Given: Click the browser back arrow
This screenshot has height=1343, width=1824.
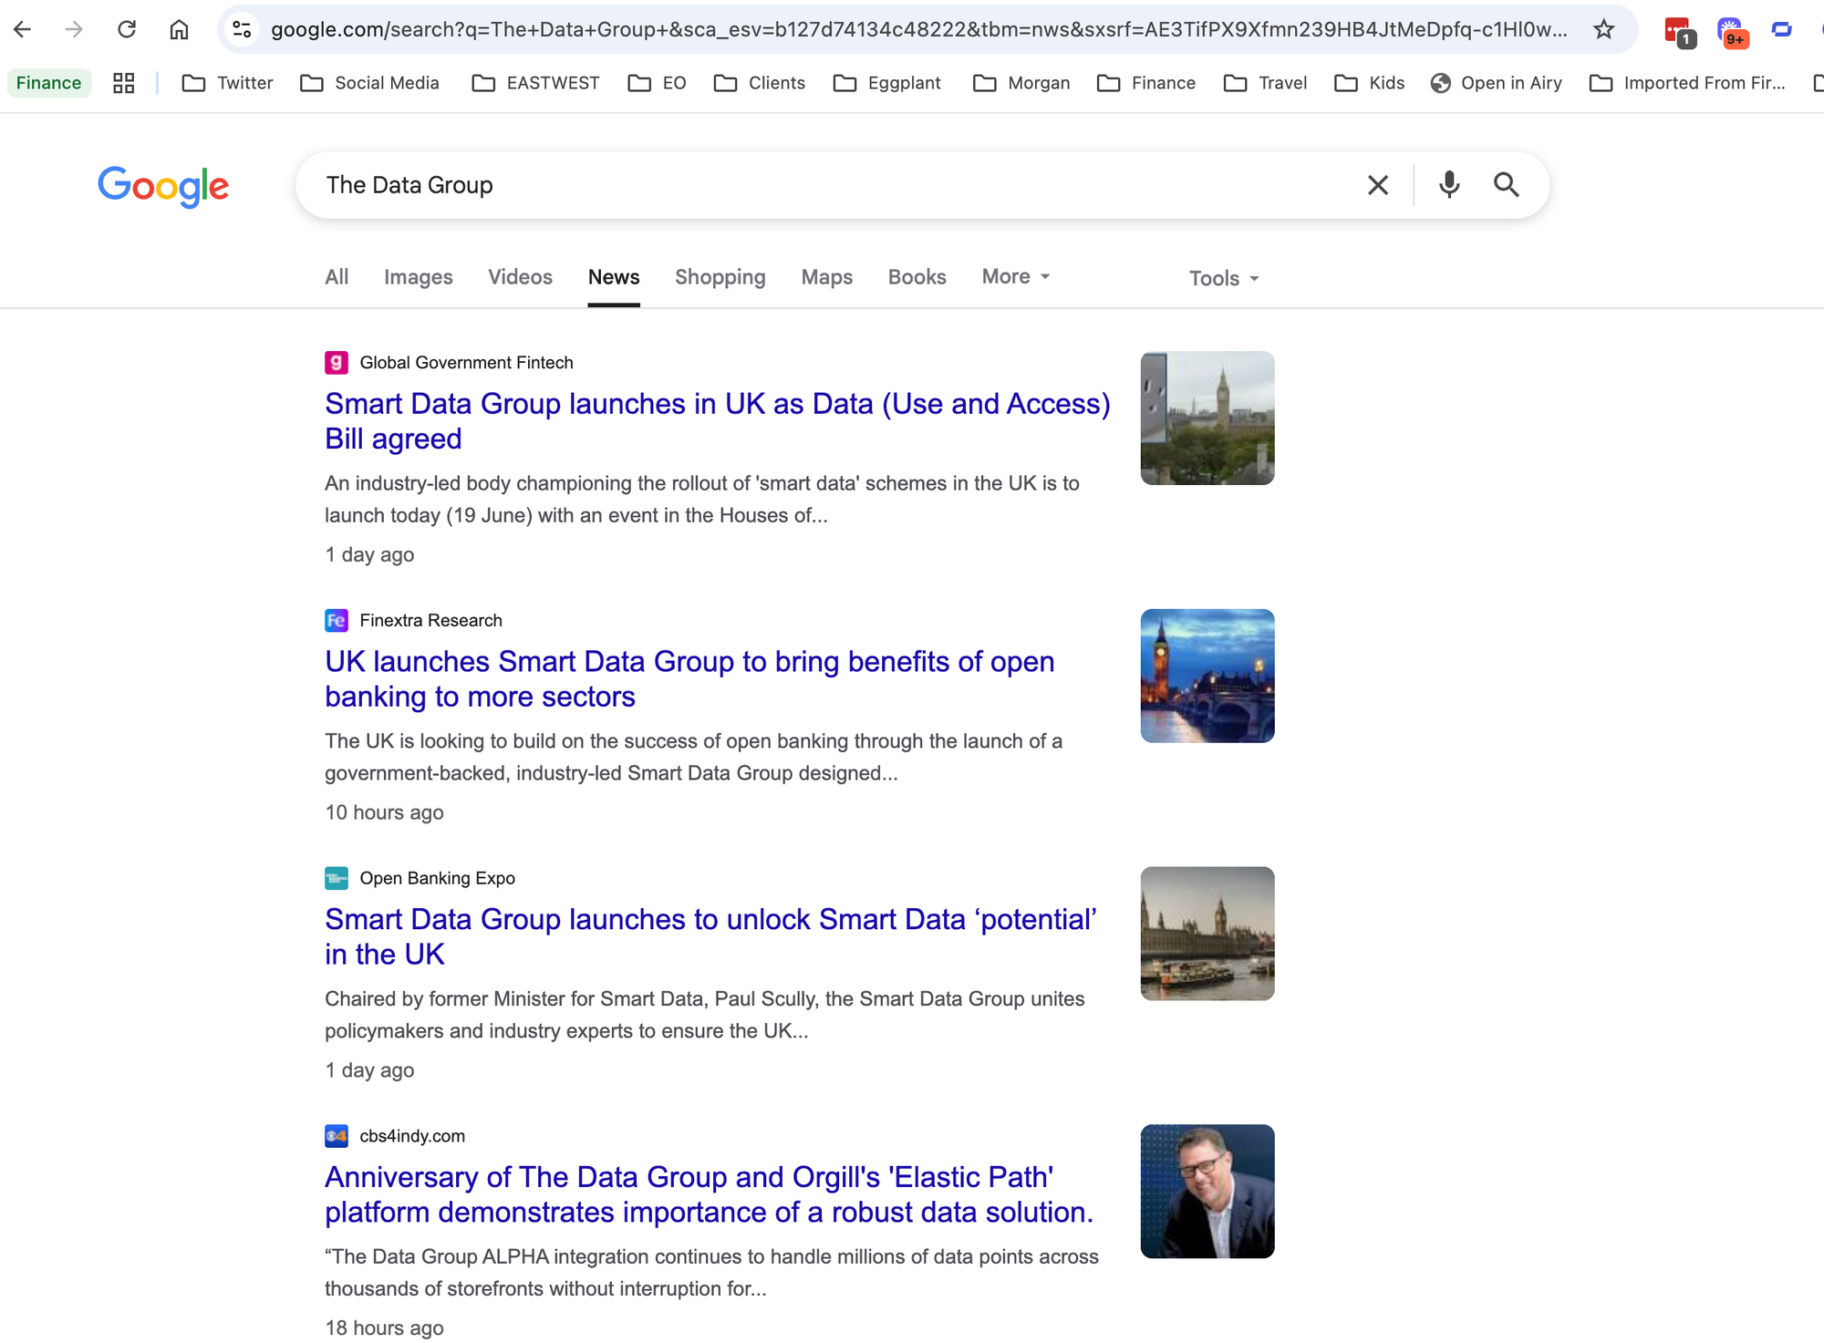Looking at the screenshot, I should click(x=23, y=29).
